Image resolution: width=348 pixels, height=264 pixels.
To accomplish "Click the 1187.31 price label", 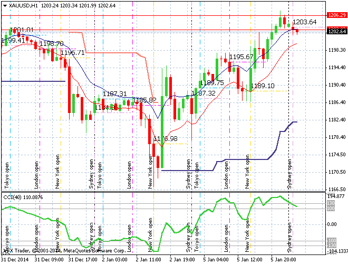I will click(115, 93).
